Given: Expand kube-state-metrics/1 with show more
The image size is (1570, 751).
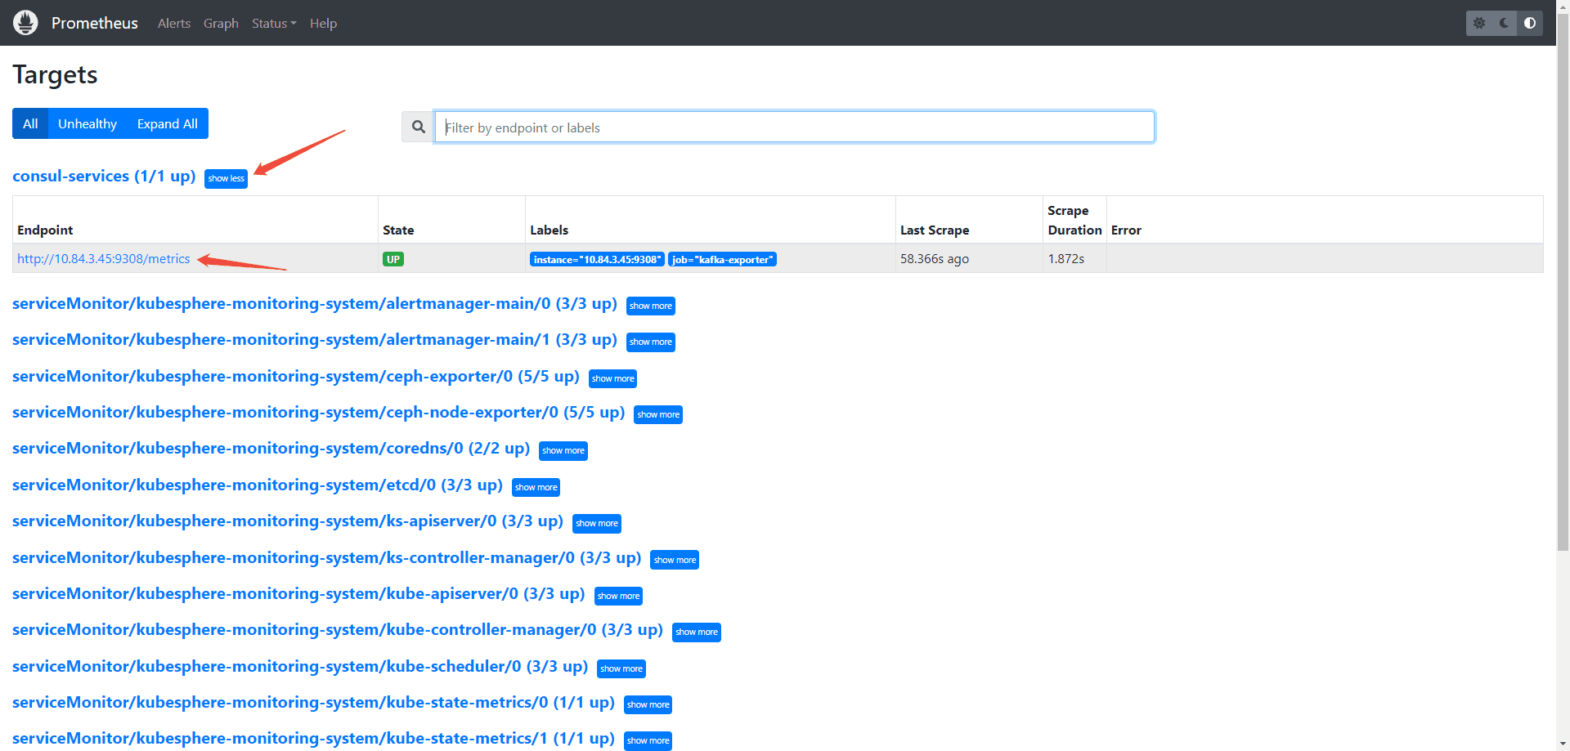Looking at the screenshot, I should click(648, 740).
